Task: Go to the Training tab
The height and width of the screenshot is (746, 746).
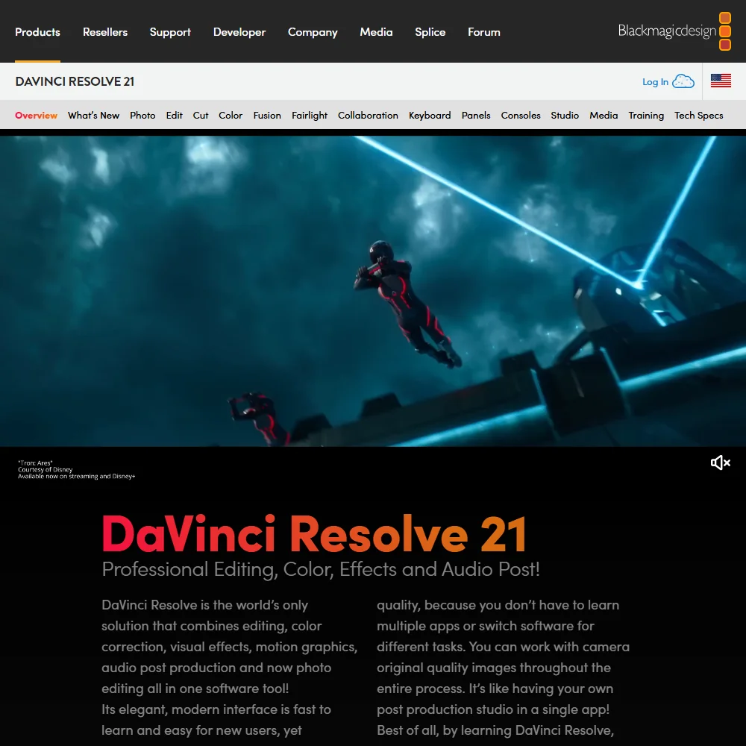Action: (x=646, y=115)
